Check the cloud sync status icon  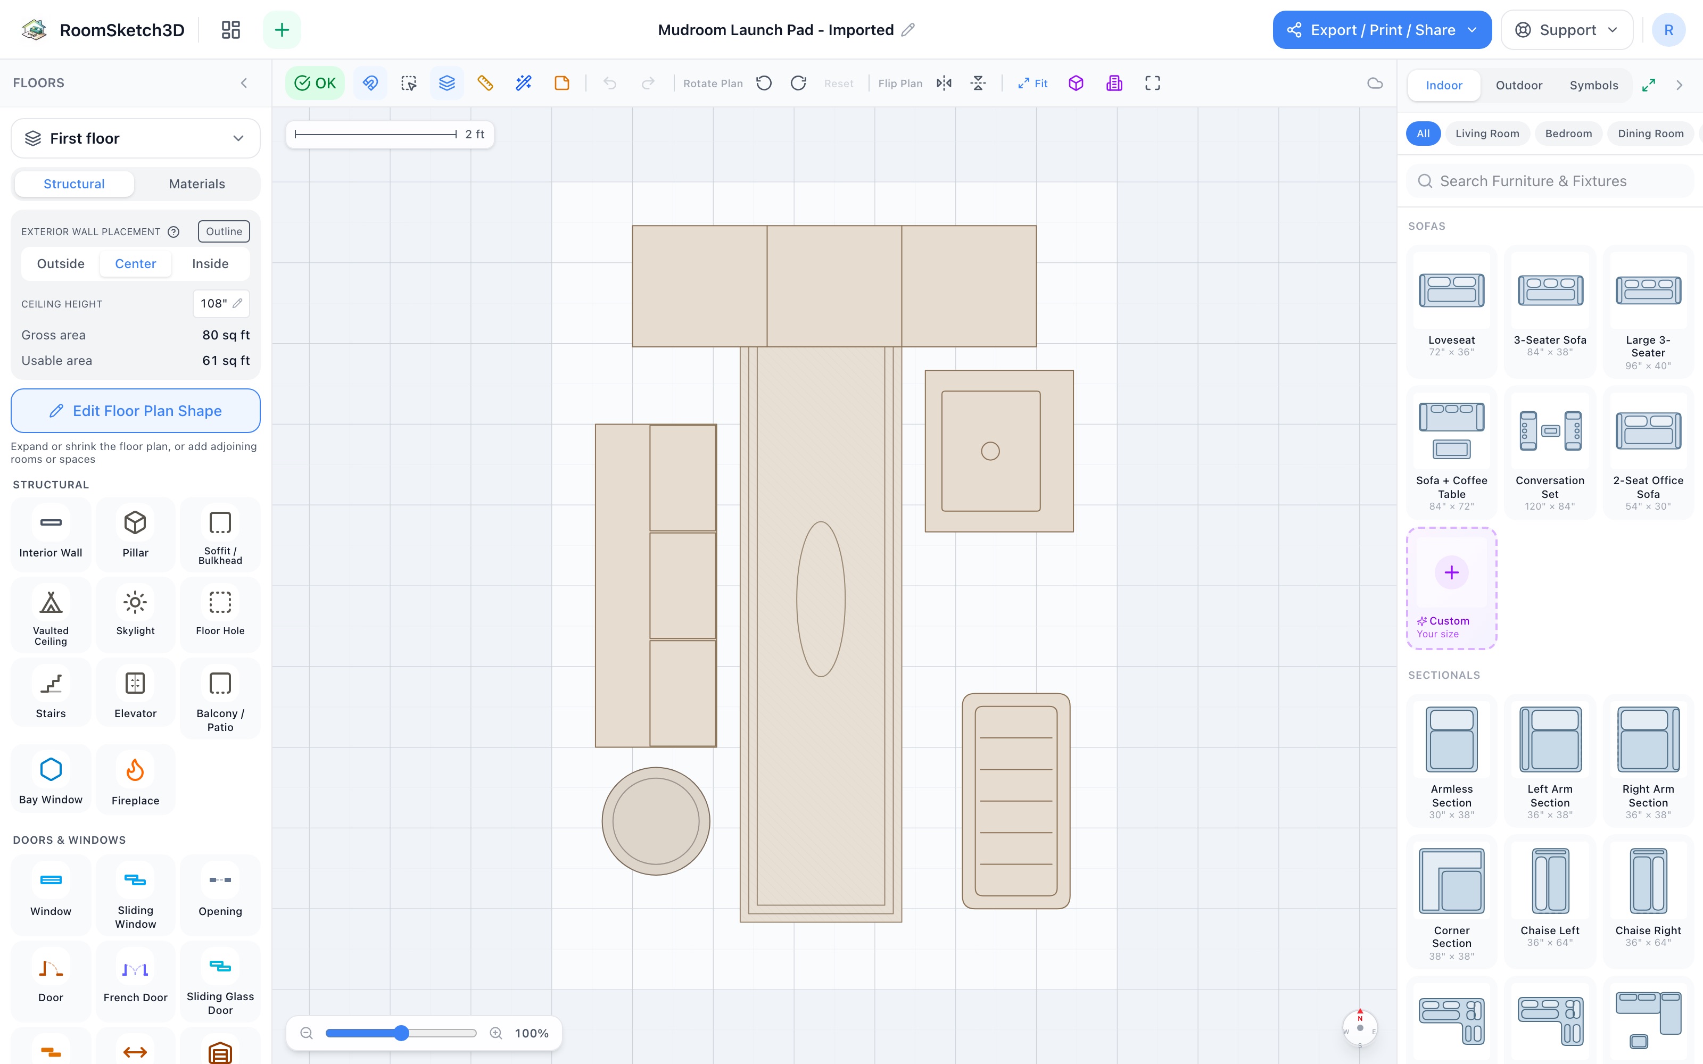1375,83
